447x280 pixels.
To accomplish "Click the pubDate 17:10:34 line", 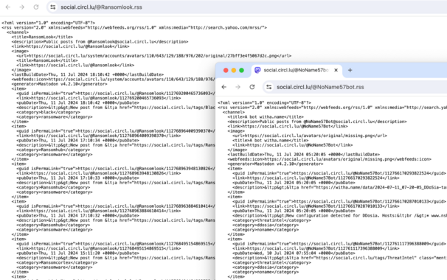I will click(x=78, y=141).
